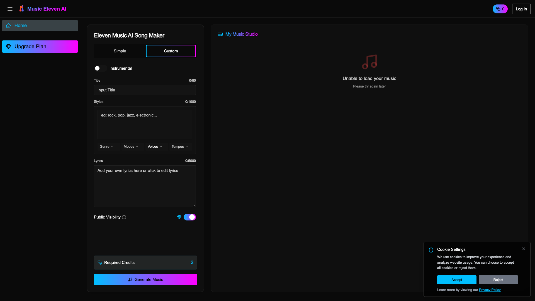Focus the Input Title field
This screenshot has height=301, width=535.
pyautogui.click(x=145, y=90)
